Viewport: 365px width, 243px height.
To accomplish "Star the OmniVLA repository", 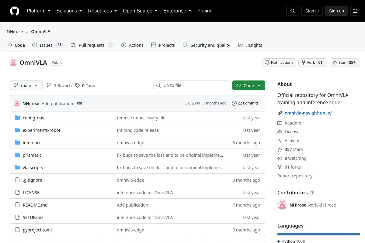I will pos(345,63).
